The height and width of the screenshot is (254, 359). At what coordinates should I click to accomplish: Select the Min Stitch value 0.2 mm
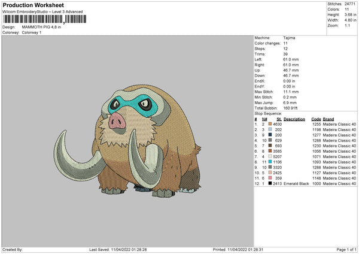point(290,97)
